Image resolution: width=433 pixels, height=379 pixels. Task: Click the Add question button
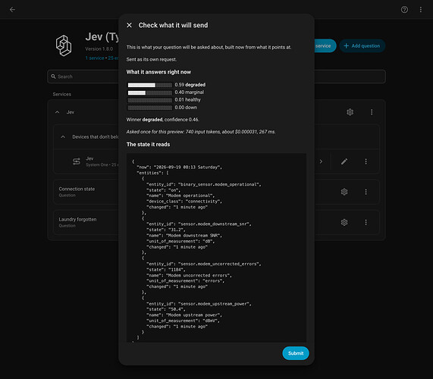362,45
